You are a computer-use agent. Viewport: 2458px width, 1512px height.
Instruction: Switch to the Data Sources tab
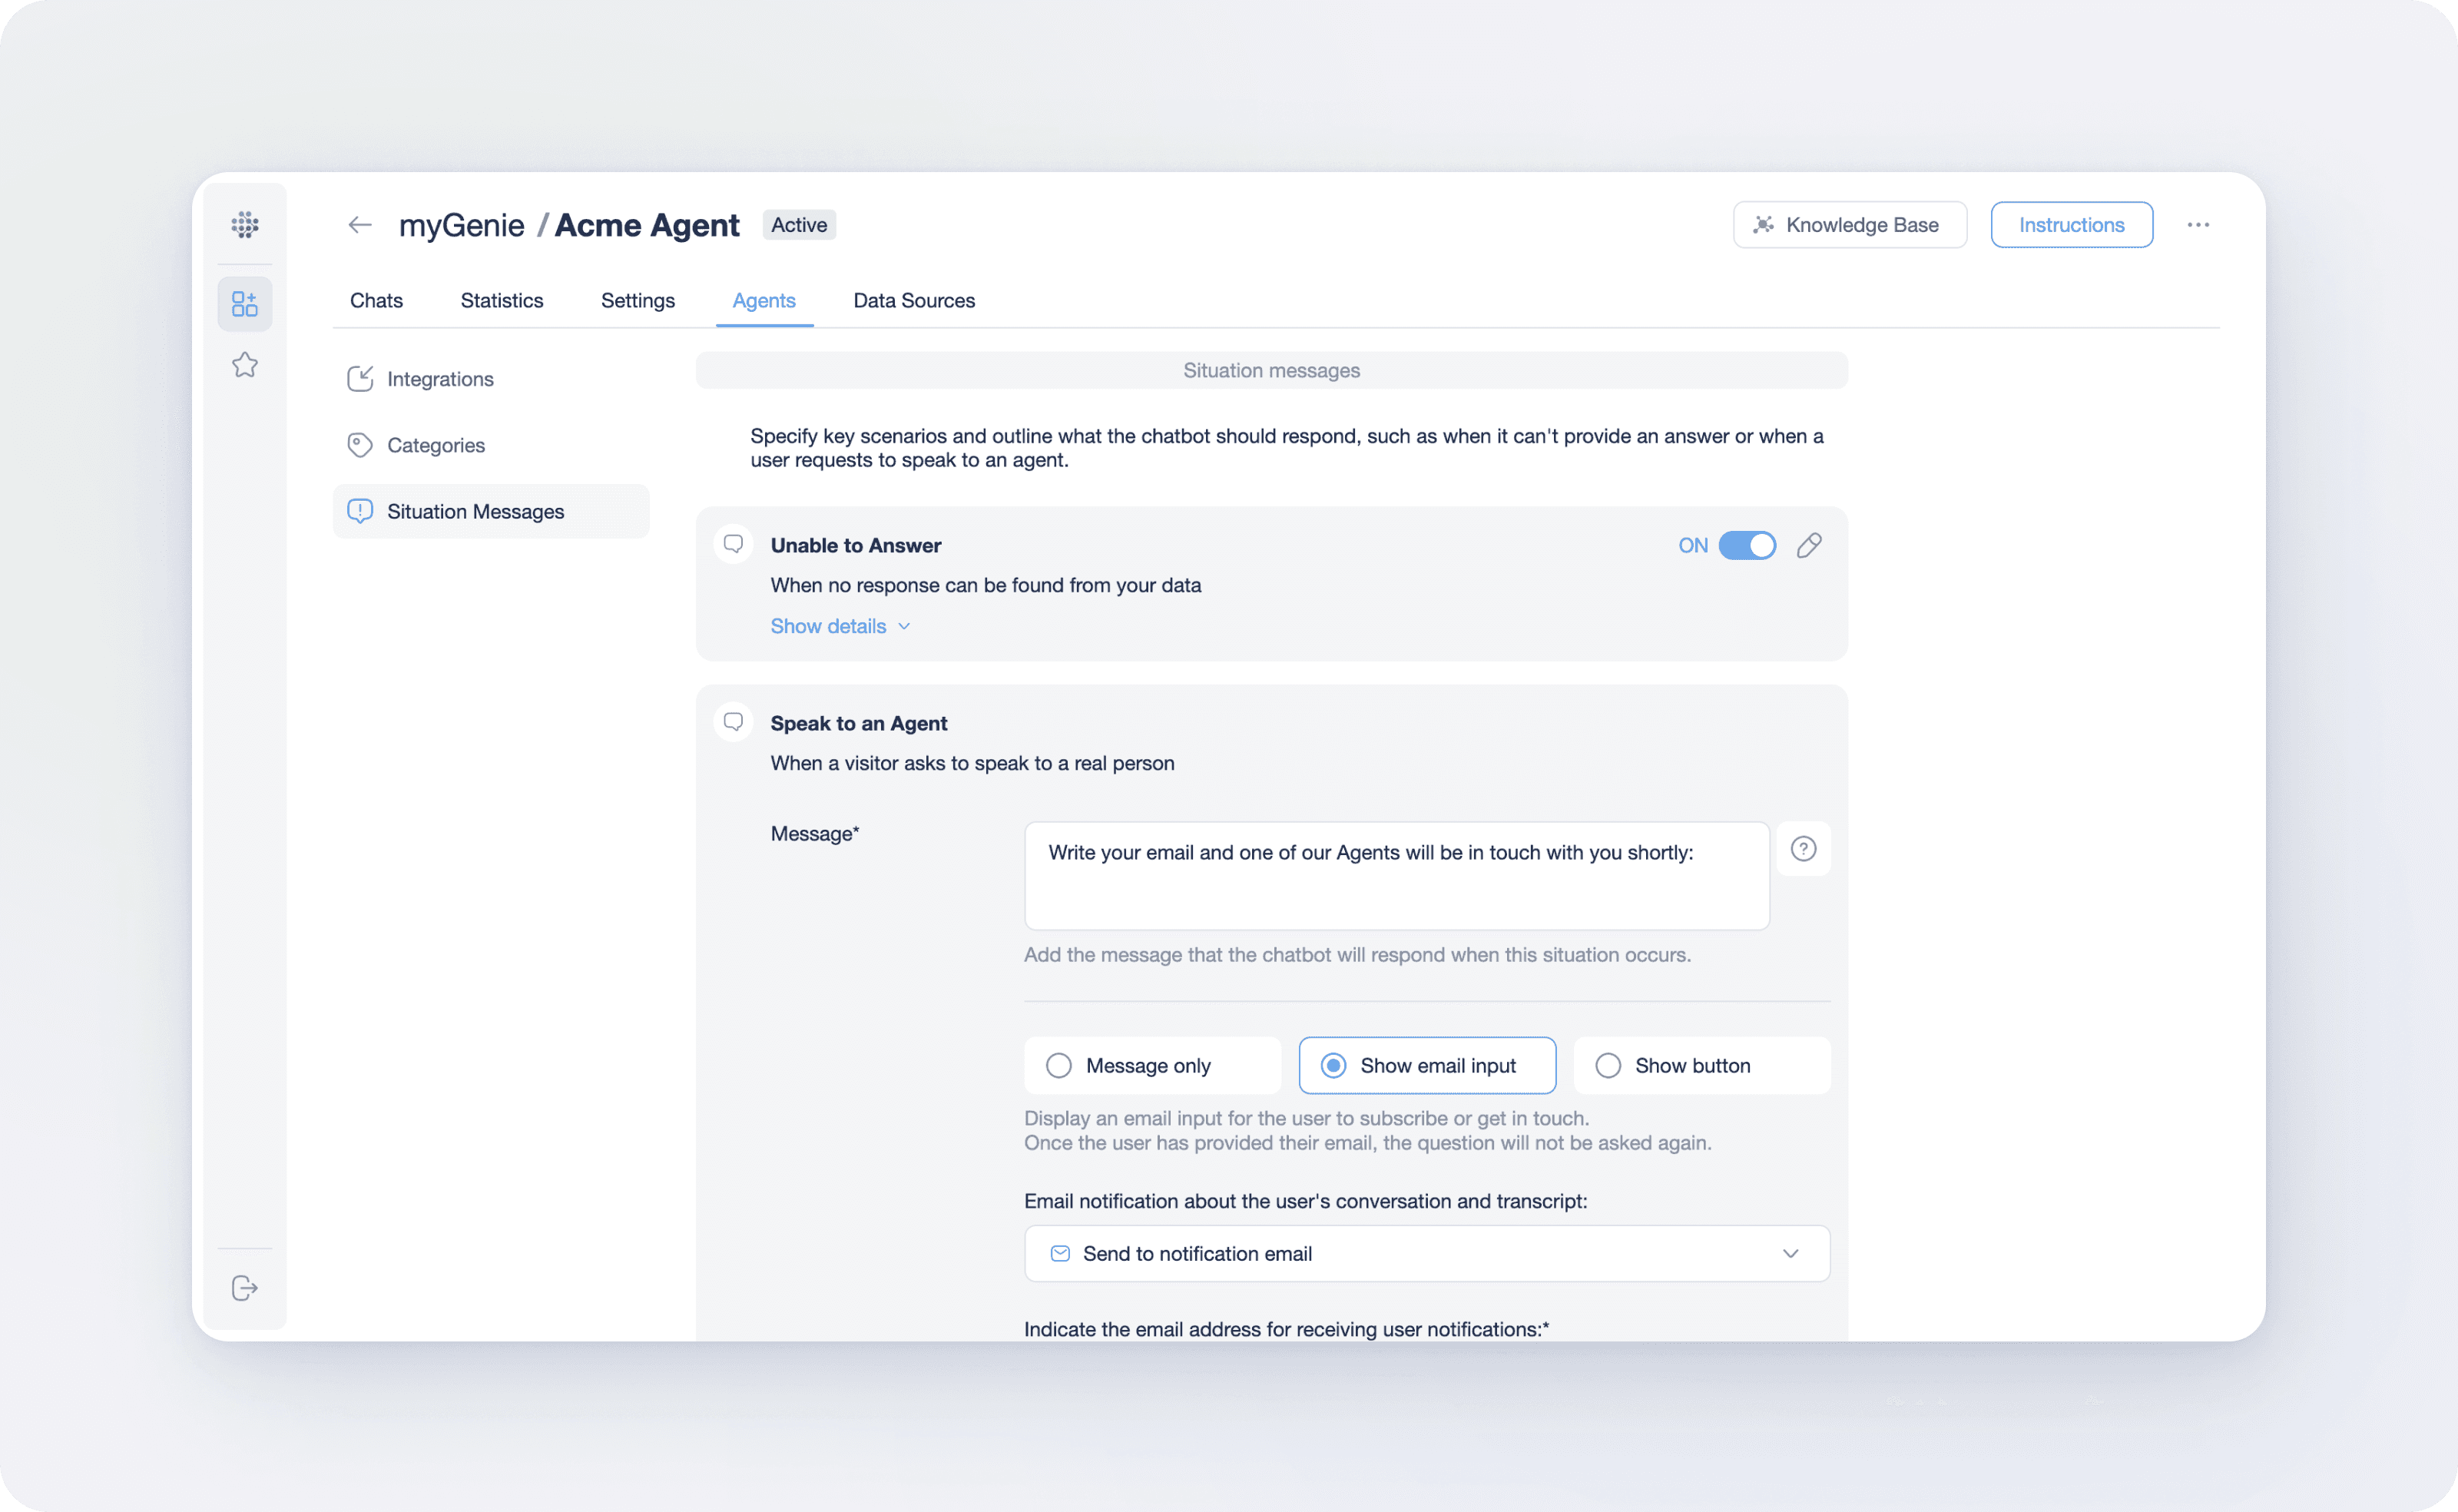[915, 299]
